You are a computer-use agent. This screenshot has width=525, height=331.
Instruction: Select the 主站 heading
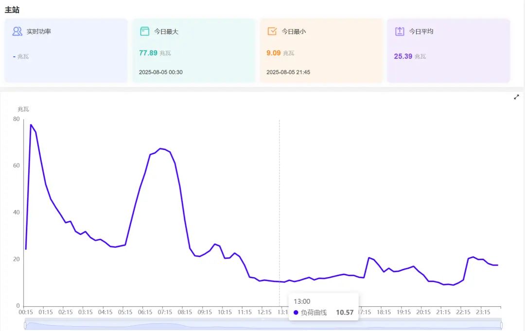pos(12,10)
